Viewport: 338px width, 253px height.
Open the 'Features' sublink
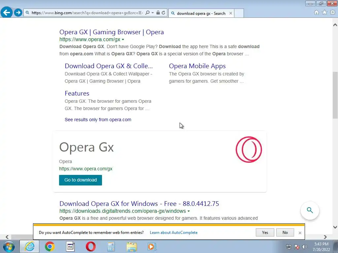(x=77, y=93)
